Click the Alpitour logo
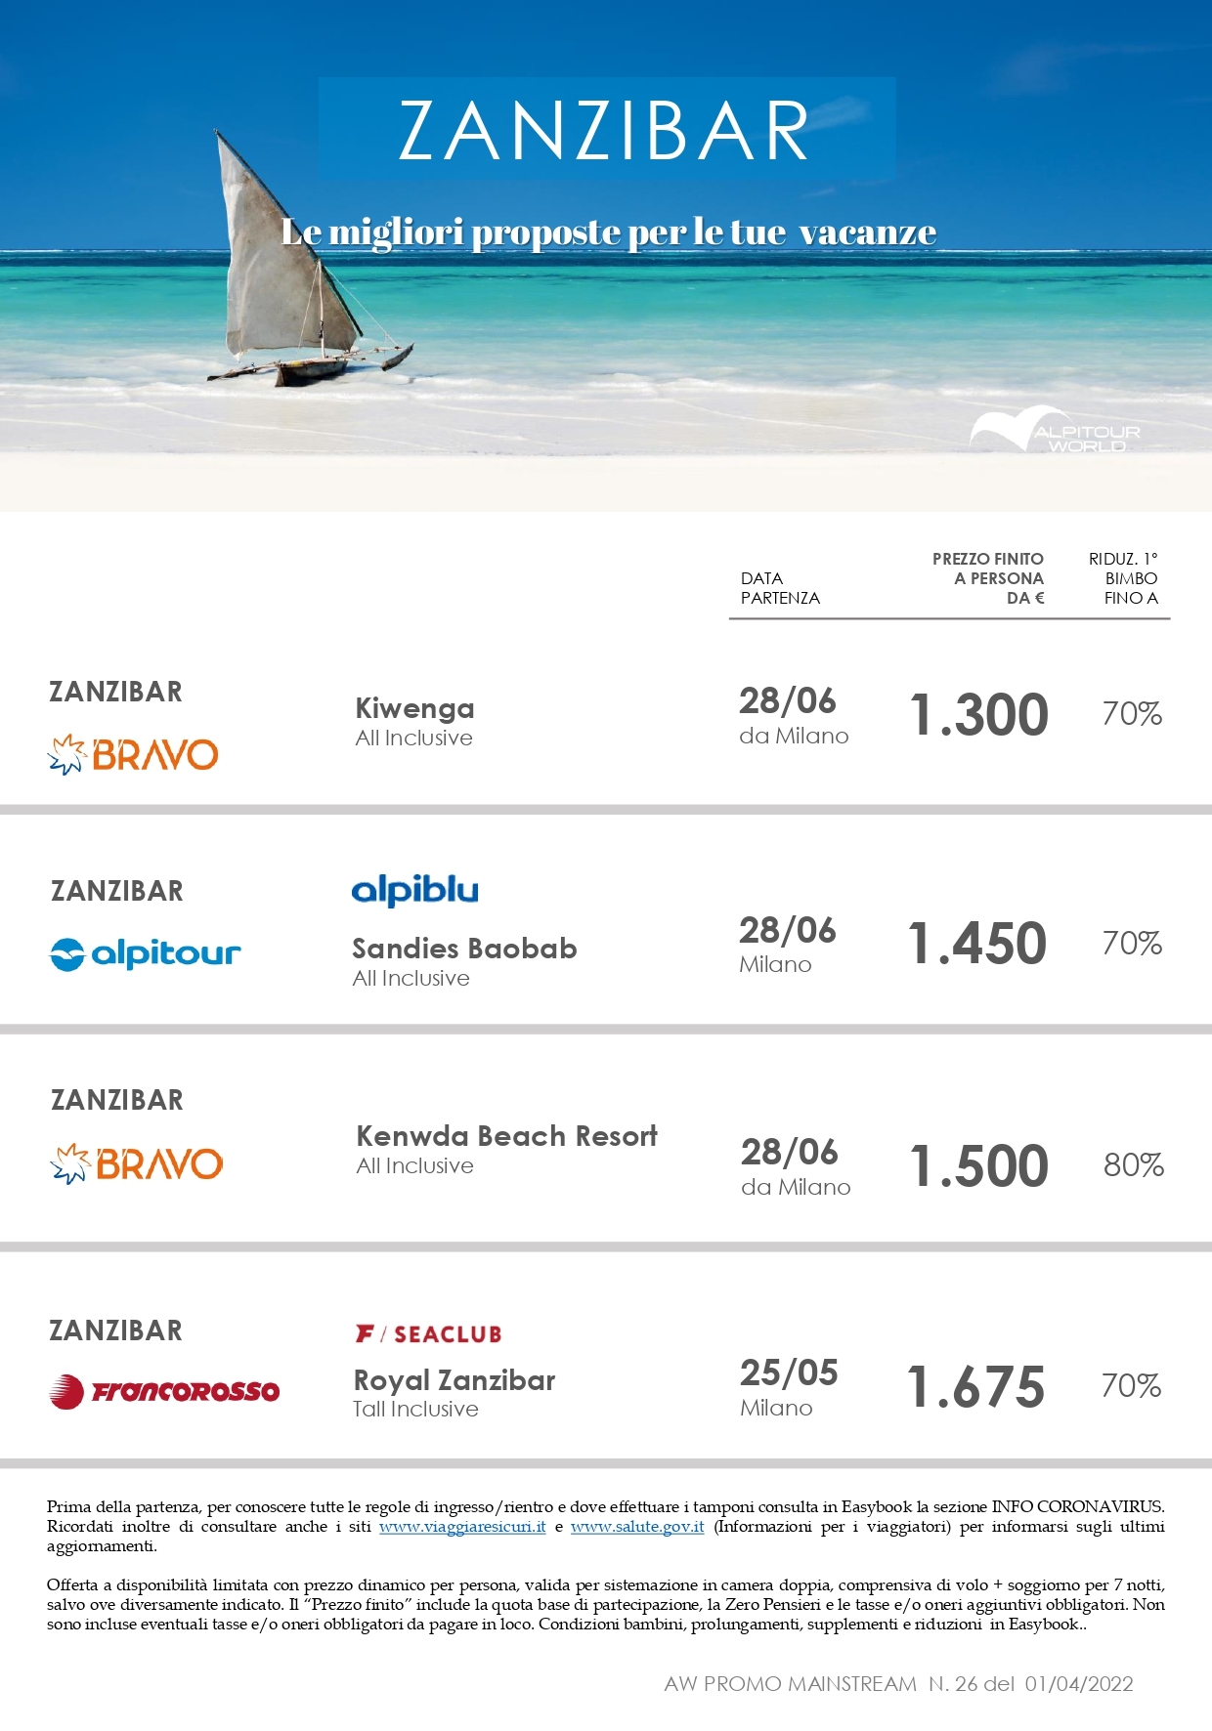Image resolution: width=1212 pixels, height=1731 pixels. 145,953
